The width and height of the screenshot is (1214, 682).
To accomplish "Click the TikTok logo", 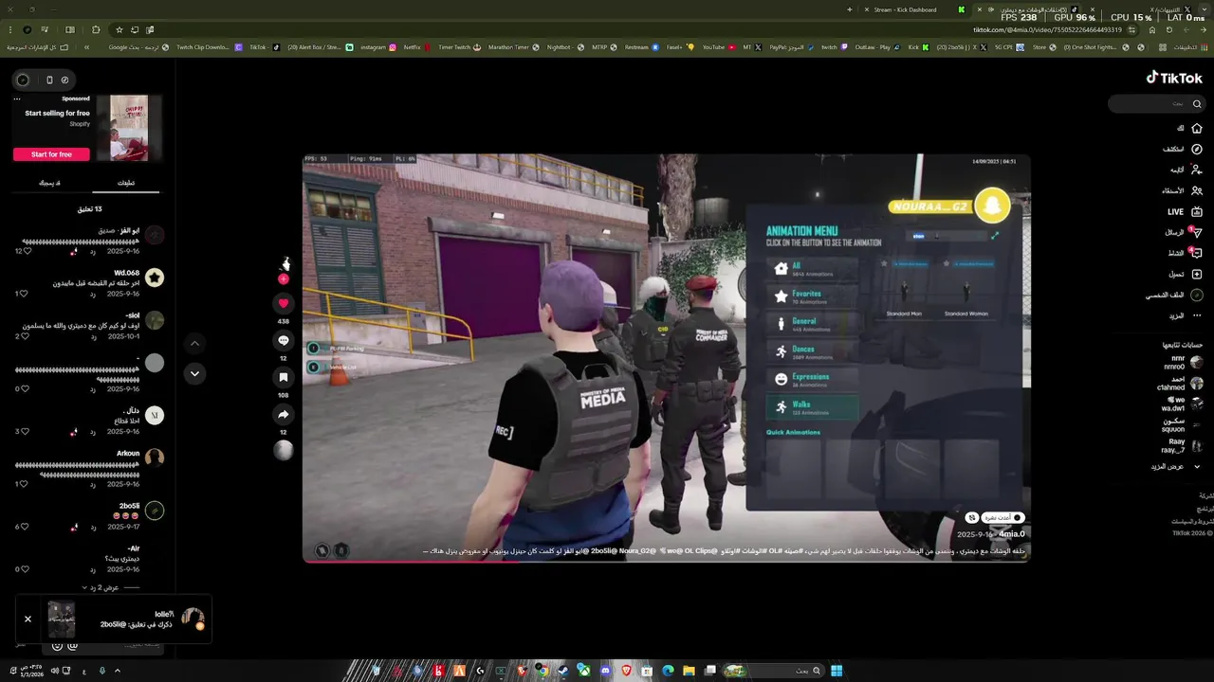I will tap(1174, 78).
